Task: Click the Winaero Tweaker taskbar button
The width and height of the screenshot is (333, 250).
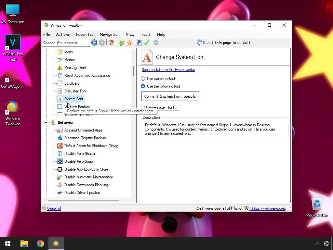Action: pos(56,243)
